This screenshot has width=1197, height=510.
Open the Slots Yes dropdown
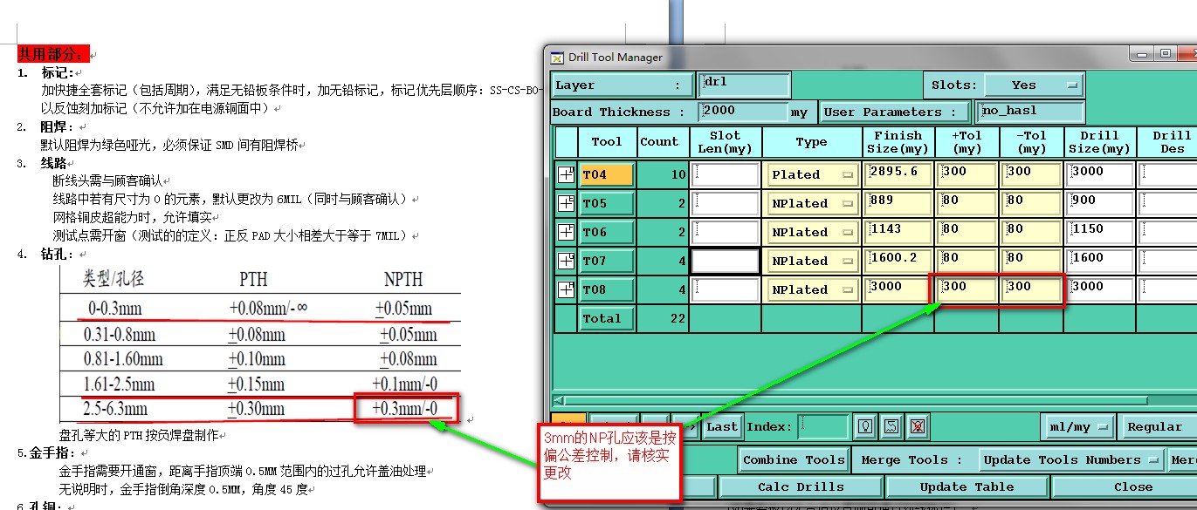1034,85
